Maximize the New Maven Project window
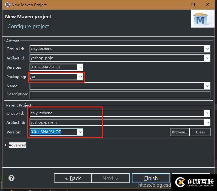 (x=193, y=5)
